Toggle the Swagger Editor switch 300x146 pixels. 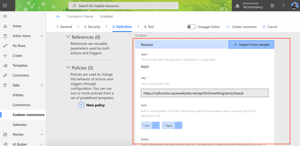click(x=191, y=27)
